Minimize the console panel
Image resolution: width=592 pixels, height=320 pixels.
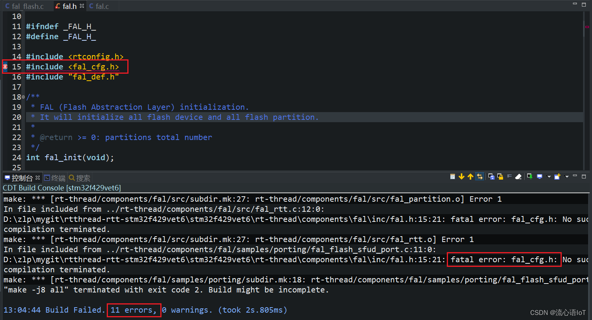pos(575,176)
